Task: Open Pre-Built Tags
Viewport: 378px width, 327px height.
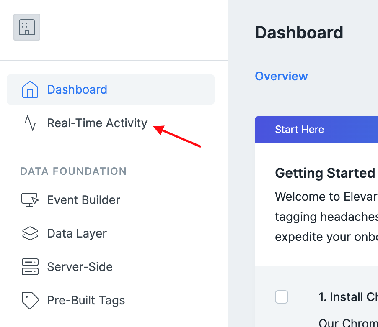Action: pos(85,300)
